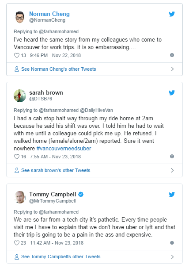Click Twitter bird icon on sarah brown's tweet
Viewport: 189px width, 268px height.
172,92
